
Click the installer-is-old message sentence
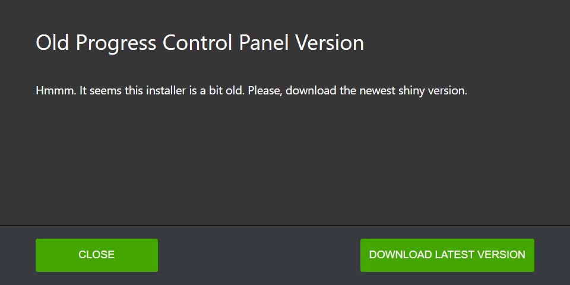[x=251, y=92]
